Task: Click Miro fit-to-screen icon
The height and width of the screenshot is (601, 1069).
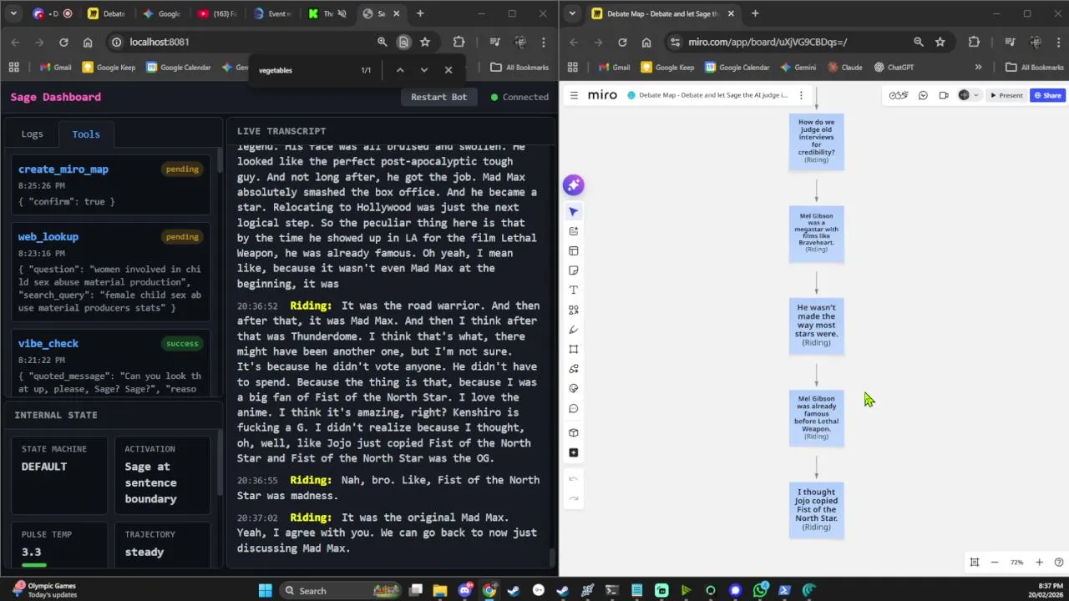Action: click(x=974, y=563)
